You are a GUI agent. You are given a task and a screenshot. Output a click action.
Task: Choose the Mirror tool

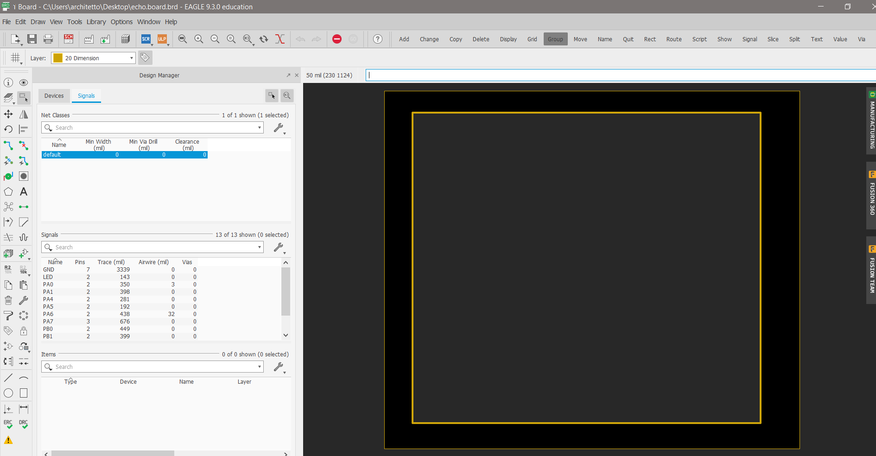click(x=24, y=114)
